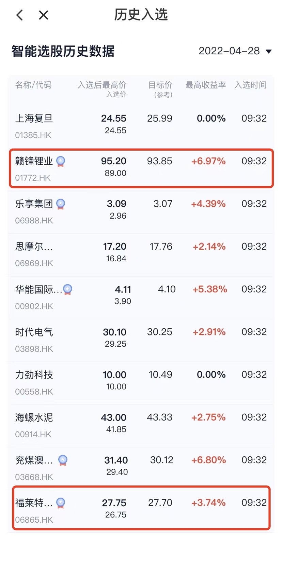Select the 力劲科技 stock entry
The width and height of the screenshot is (282, 565).
pos(34,375)
